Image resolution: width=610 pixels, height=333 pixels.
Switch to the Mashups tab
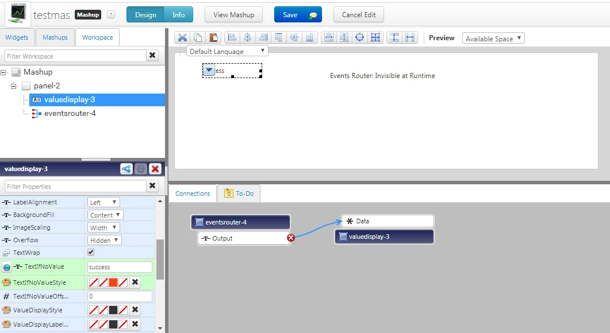[x=55, y=37]
